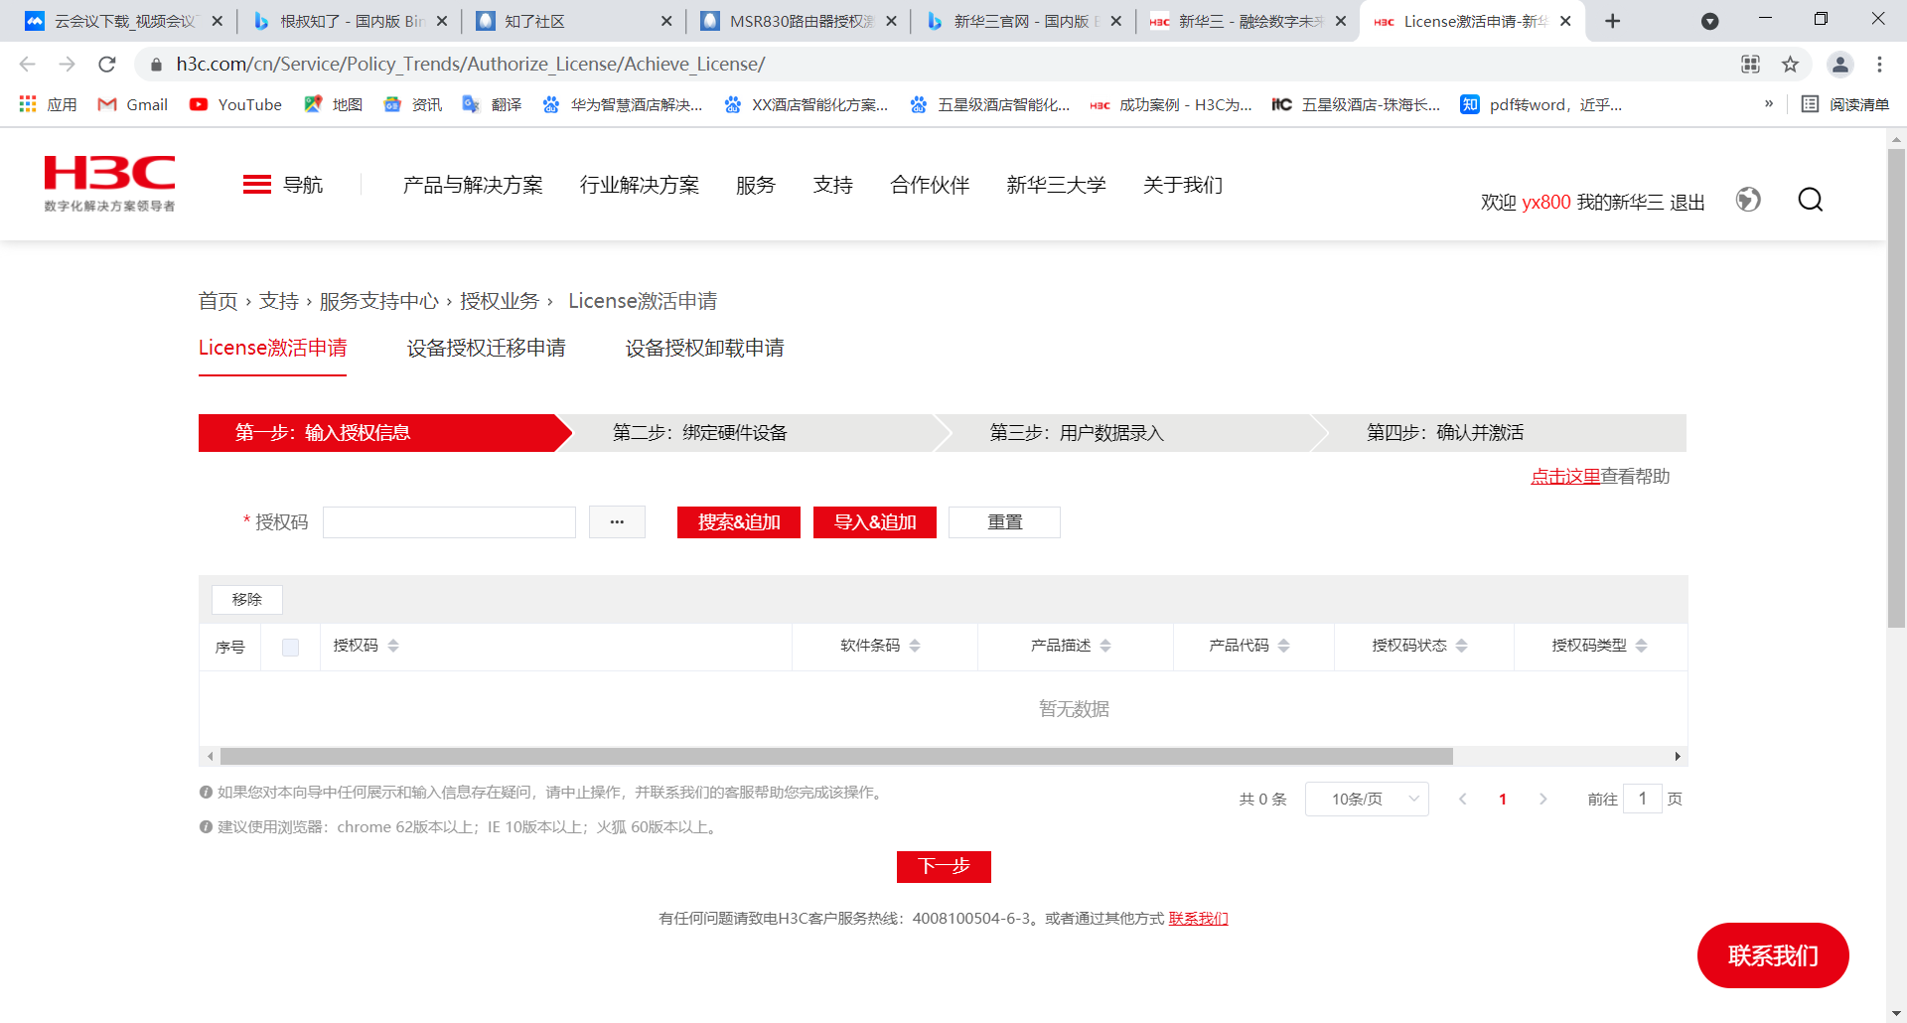
Task: Click the 首页 breadcrumb link
Action: pos(218,301)
